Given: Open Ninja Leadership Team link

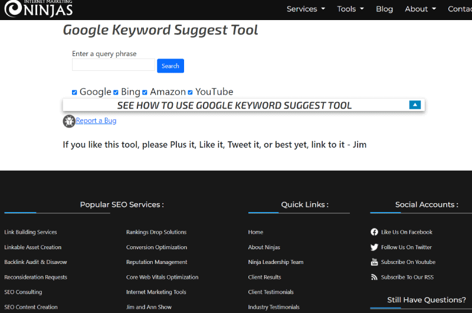Looking at the screenshot, I should pos(276,262).
